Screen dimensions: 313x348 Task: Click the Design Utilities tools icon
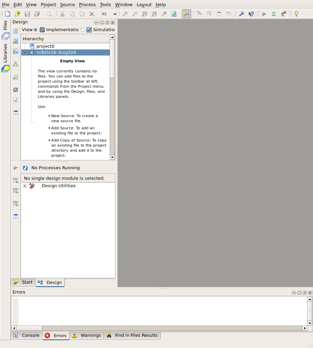coord(32,186)
